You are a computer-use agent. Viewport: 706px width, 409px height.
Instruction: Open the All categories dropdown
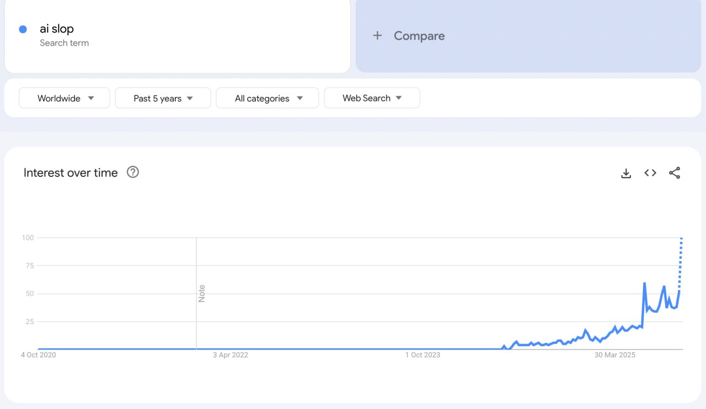(268, 98)
